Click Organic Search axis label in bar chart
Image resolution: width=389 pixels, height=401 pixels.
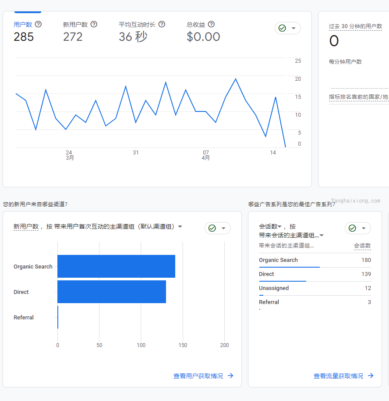[33, 266]
